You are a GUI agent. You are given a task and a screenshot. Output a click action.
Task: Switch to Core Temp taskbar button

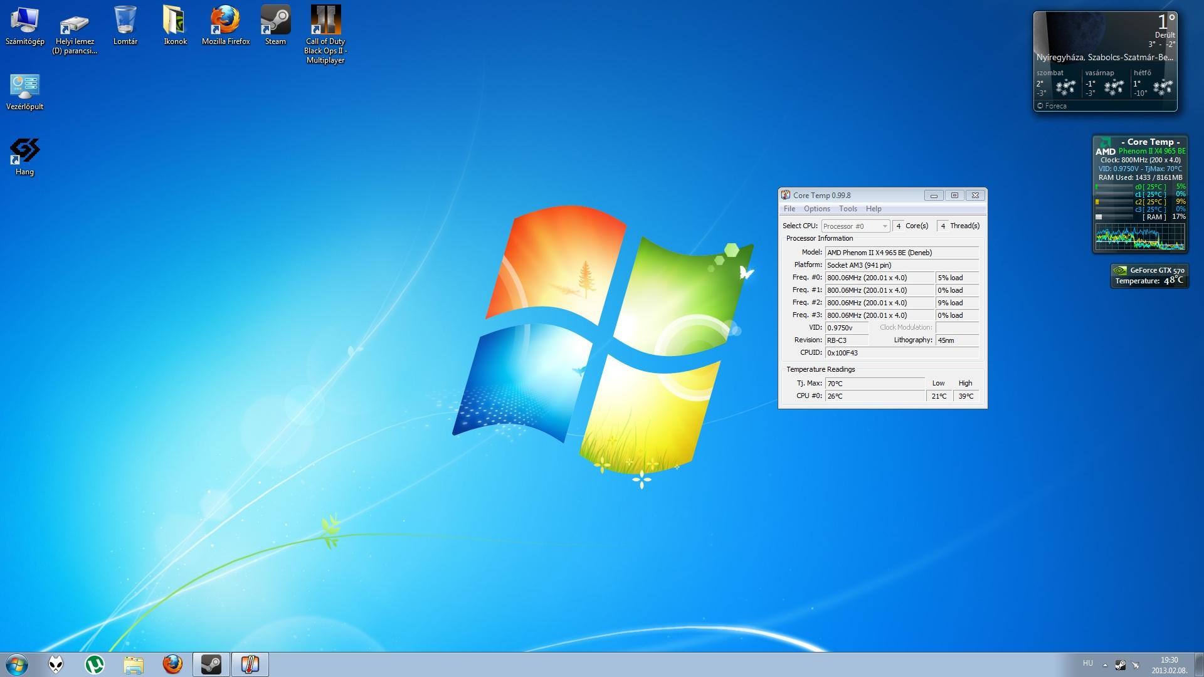click(250, 664)
